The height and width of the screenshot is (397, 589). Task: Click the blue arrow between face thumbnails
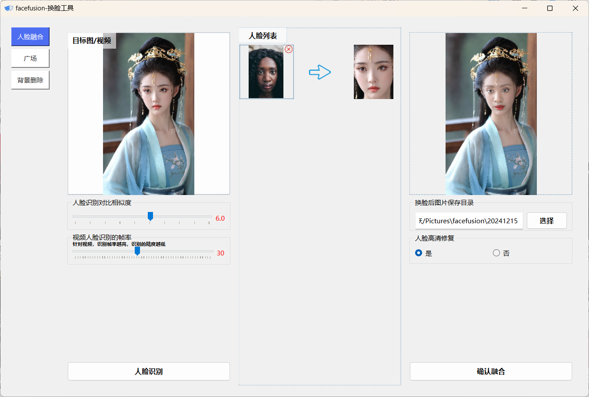[320, 72]
